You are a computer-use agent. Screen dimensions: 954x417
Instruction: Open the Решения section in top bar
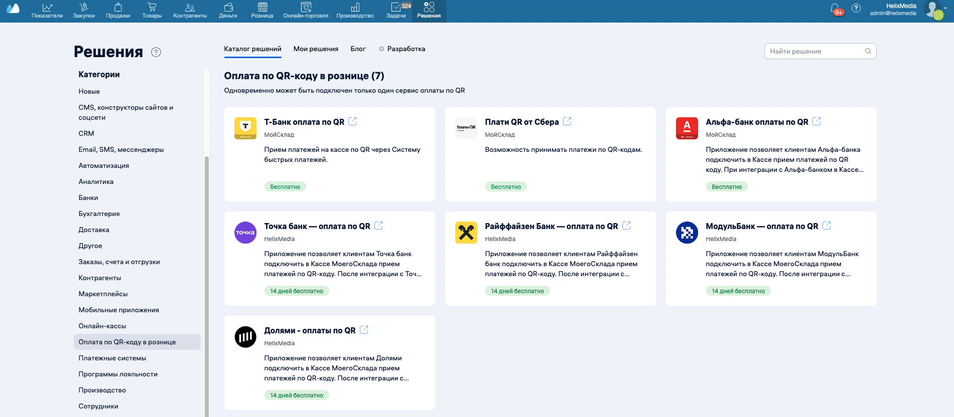tap(429, 11)
